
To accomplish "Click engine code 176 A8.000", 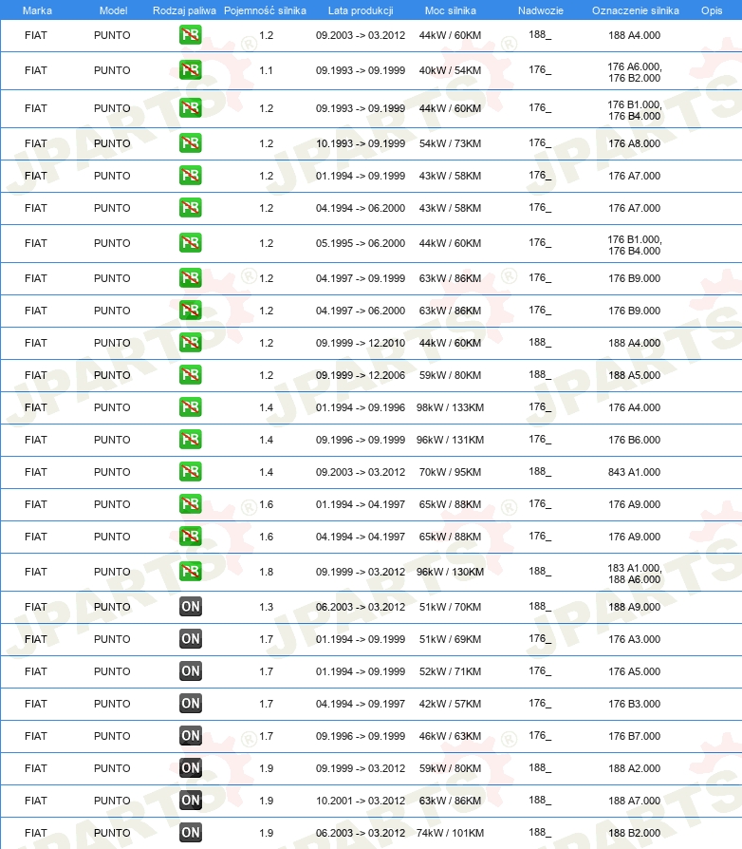I will (x=635, y=143).
